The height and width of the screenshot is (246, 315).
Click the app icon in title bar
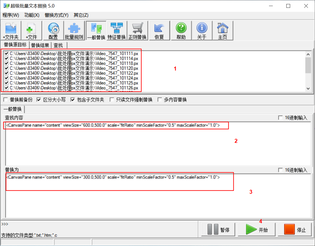tap(6, 6)
